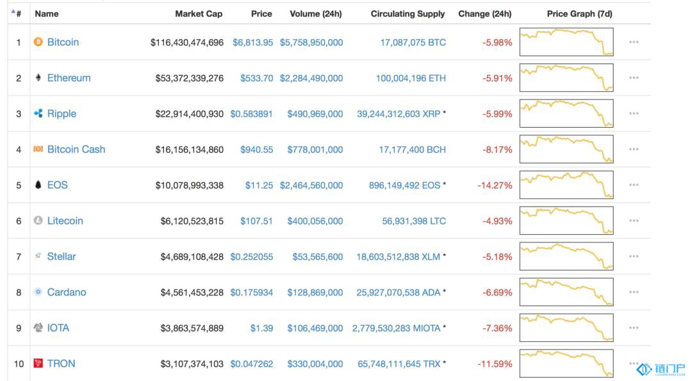View the Cardano 7d price chart
The height and width of the screenshot is (381, 692).
point(566,292)
